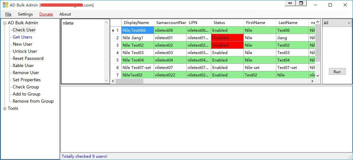This screenshot has width=353, height=160.
Task: Click the niletest03 SamaccountName cell
Action: point(170,53)
